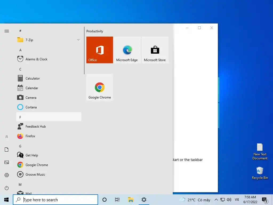
Task: Select the C letter header
Action: pyautogui.click(x=49, y=69)
